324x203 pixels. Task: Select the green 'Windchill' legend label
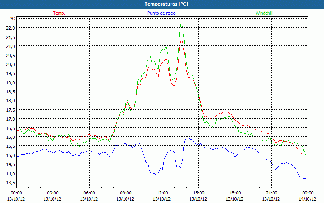pyautogui.click(x=264, y=13)
